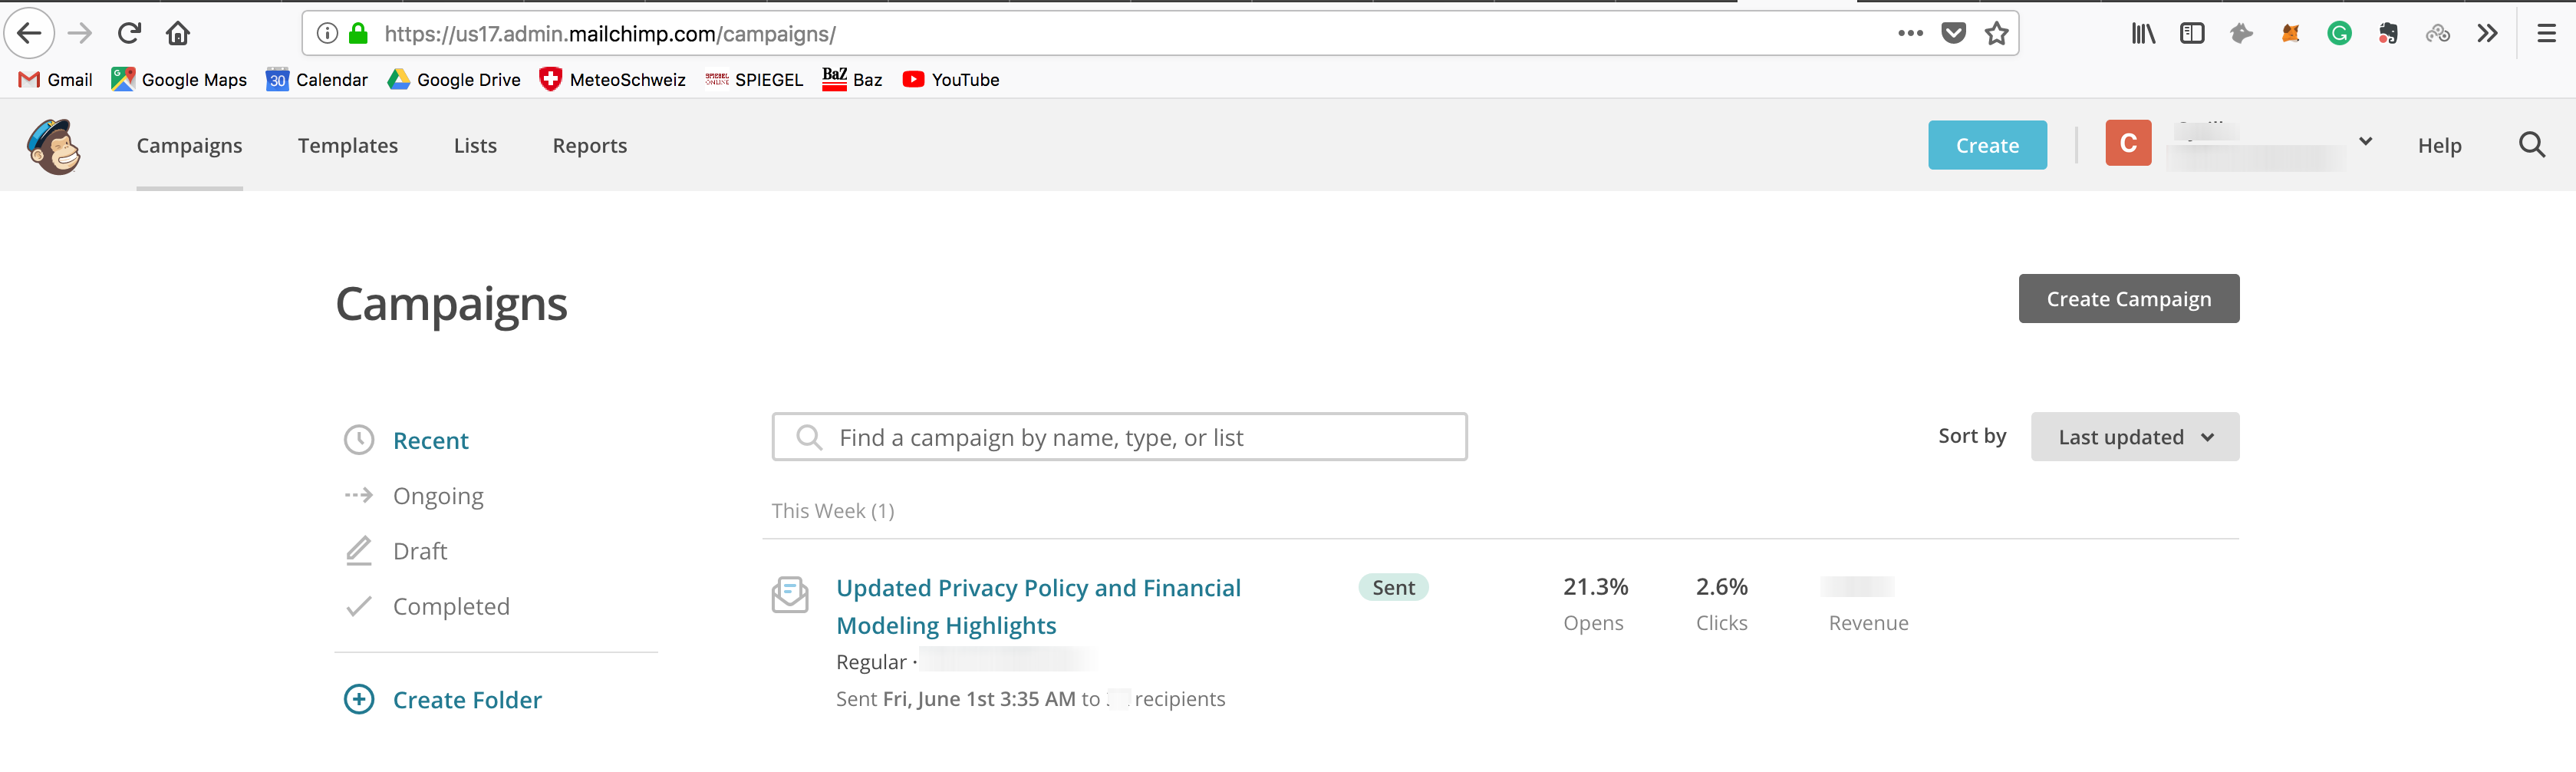Click the campaign search input field
Viewport: 2576px width, 772px height.
[x=1119, y=437]
